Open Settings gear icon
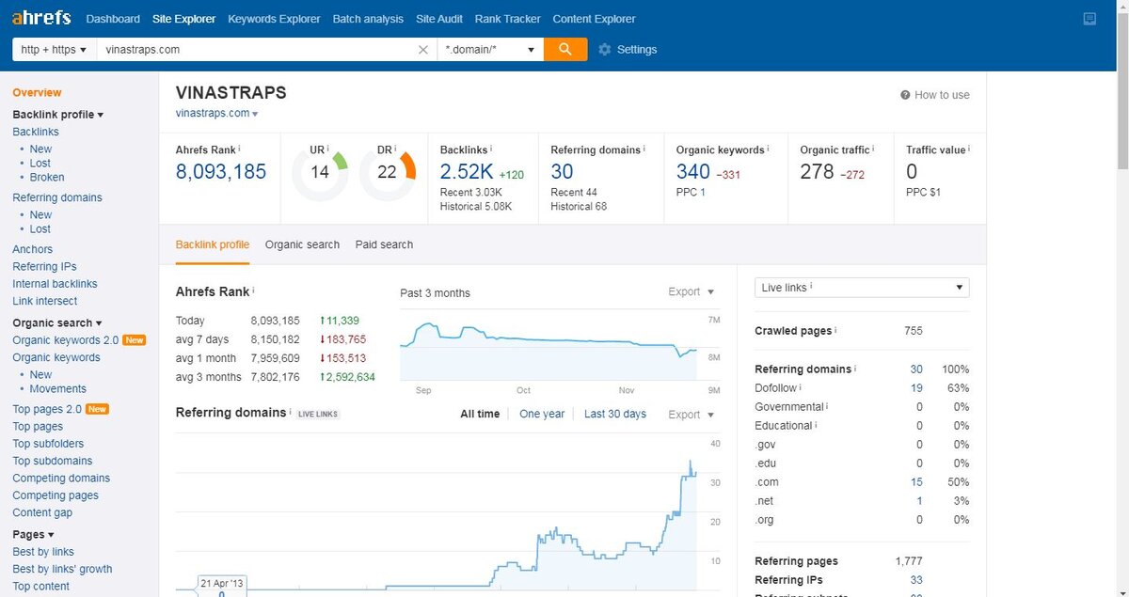1129x597 pixels. [x=605, y=50]
